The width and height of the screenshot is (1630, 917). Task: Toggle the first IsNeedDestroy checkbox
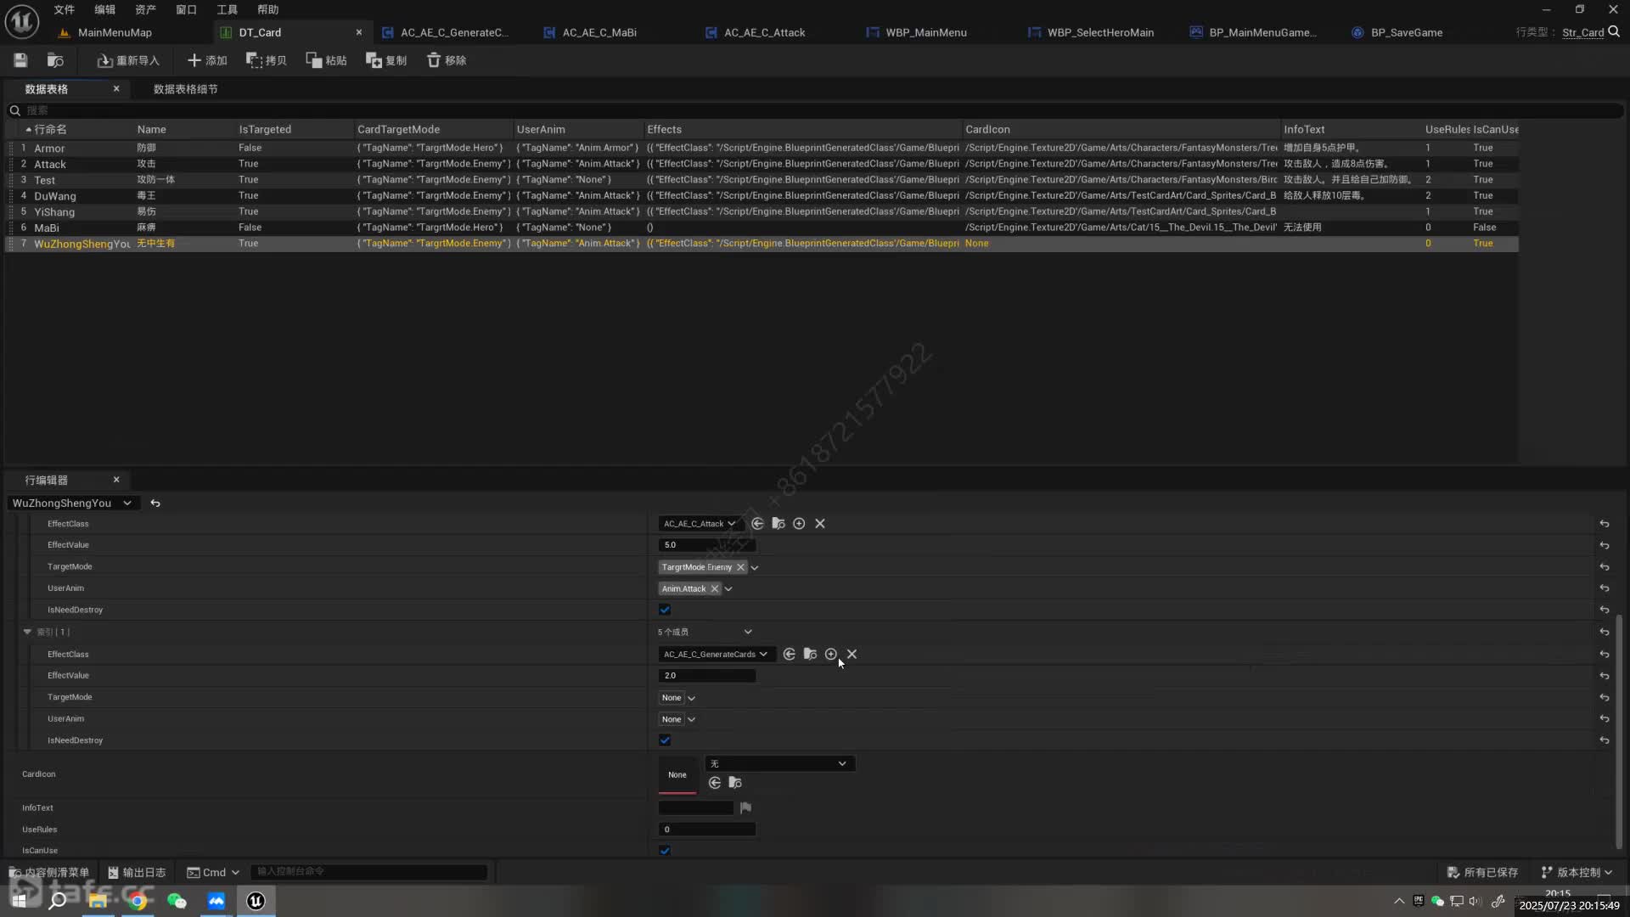665,610
